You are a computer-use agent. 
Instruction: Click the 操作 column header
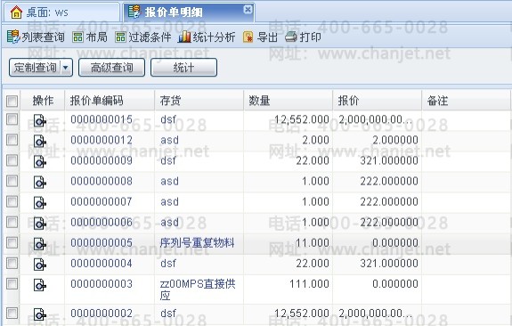click(43, 101)
